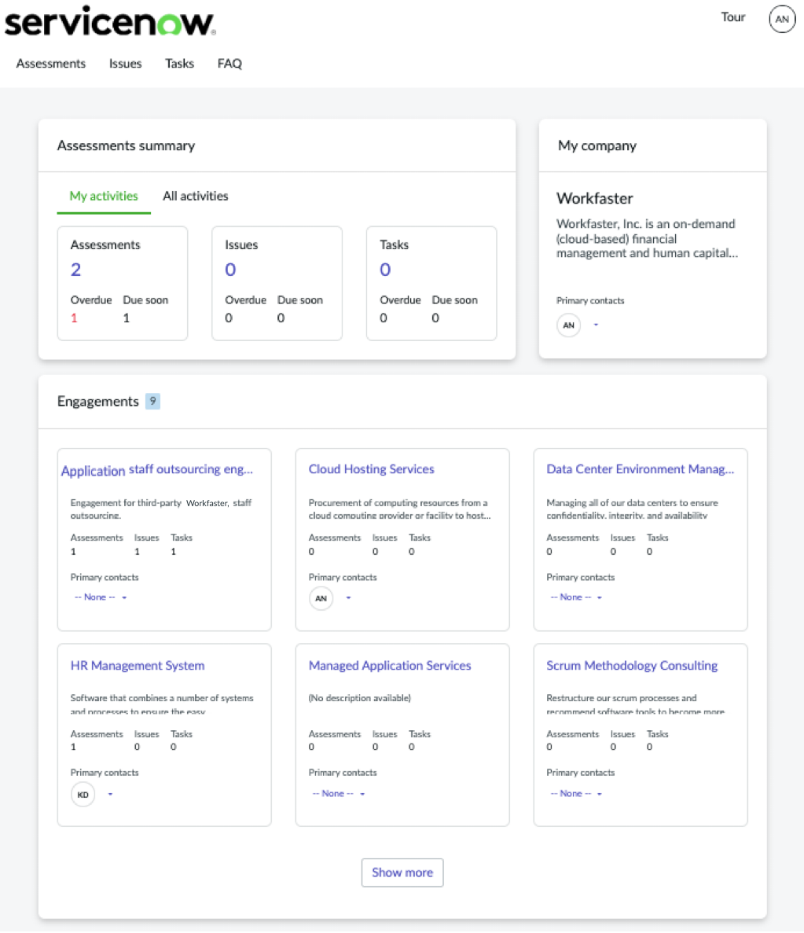Open the Scrum Methodology Consulting engagement

click(x=632, y=665)
